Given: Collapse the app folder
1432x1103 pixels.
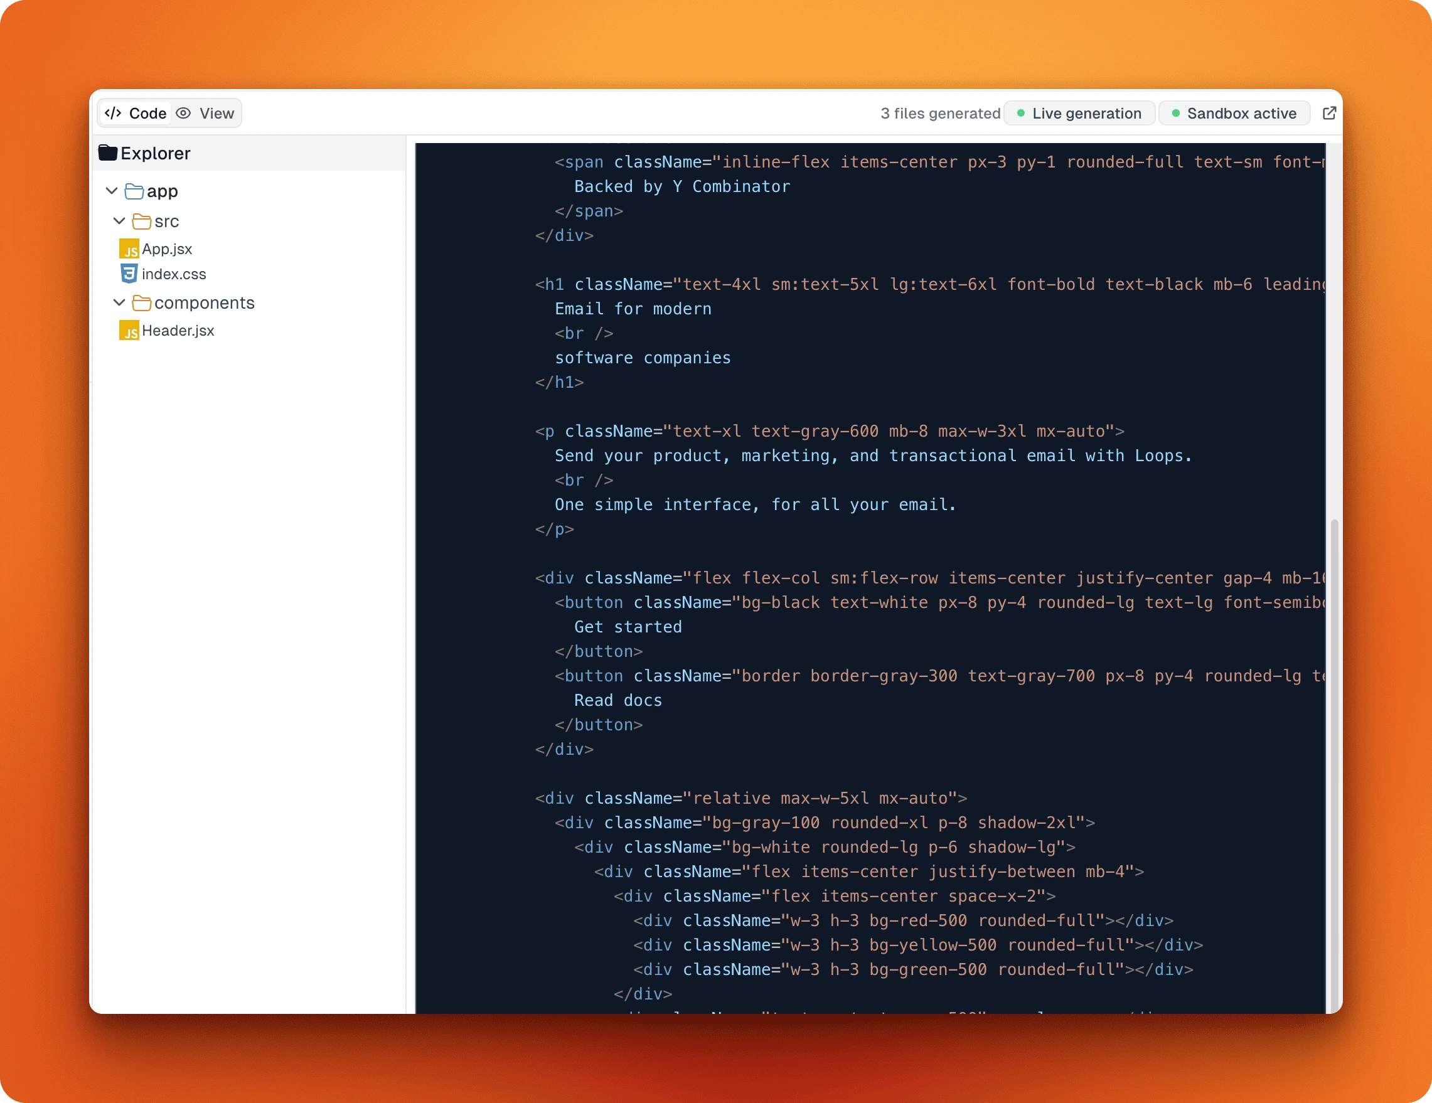Looking at the screenshot, I should point(112,191).
